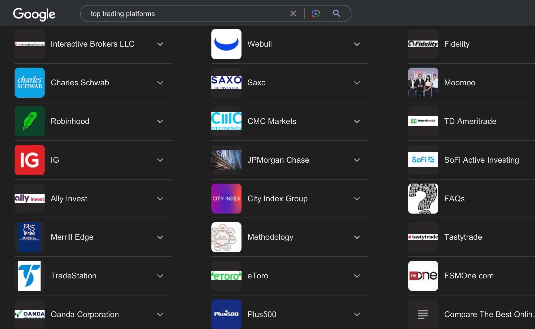
Task: Click the Methodology diagram thumbnail
Action: [x=226, y=237]
